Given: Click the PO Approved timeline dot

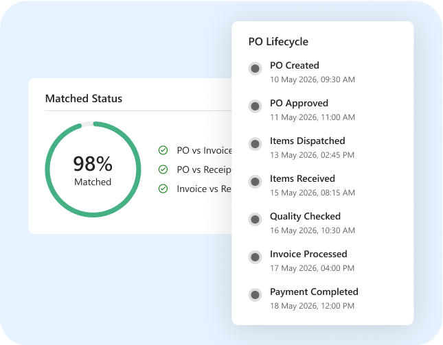Looking at the screenshot, I should pos(255,106).
